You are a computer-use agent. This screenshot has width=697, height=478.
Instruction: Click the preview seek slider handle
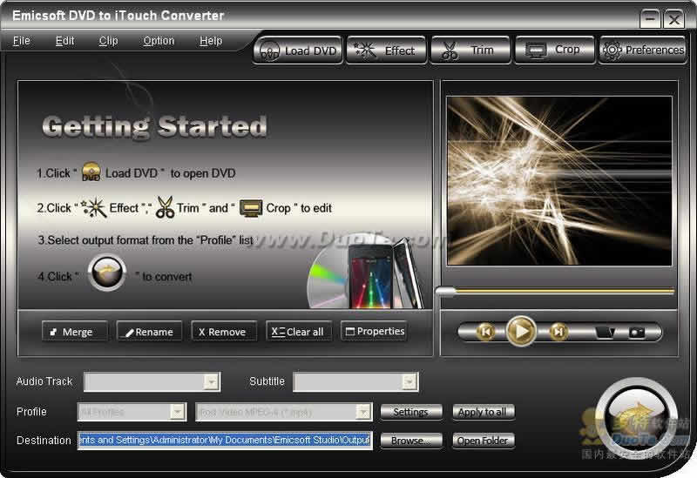445,292
